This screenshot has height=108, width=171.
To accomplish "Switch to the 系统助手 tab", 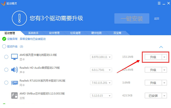I will click(33, 33).
